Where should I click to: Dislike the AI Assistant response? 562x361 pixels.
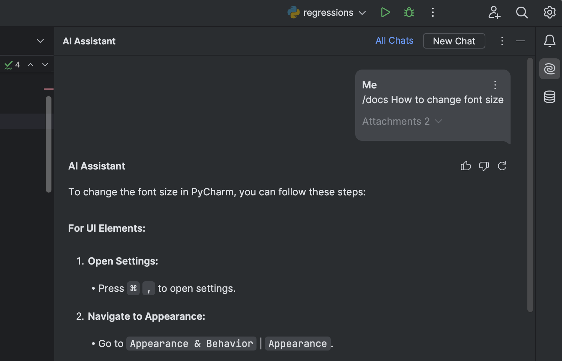[x=484, y=166]
